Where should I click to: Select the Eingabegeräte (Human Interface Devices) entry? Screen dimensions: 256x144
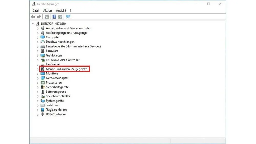point(73,46)
